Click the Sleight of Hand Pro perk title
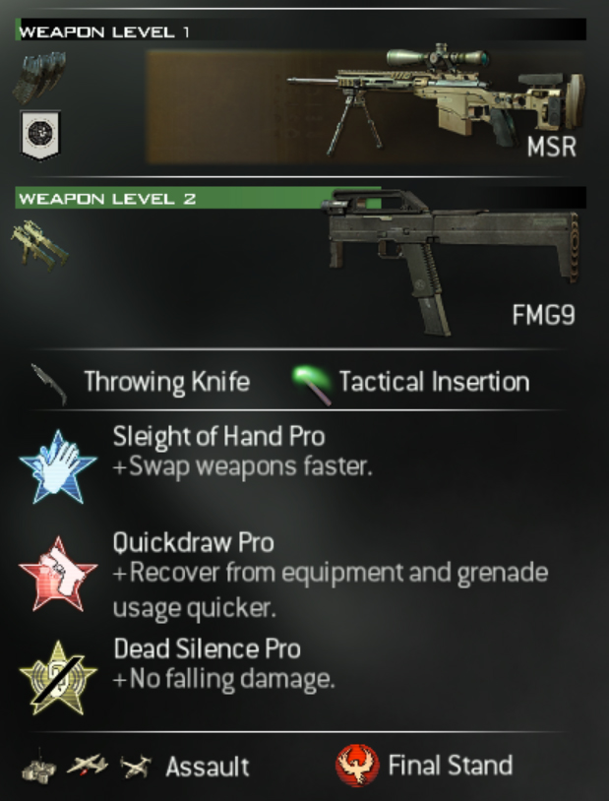Image resolution: width=609 pixels, height=801 pixels. 218,437
